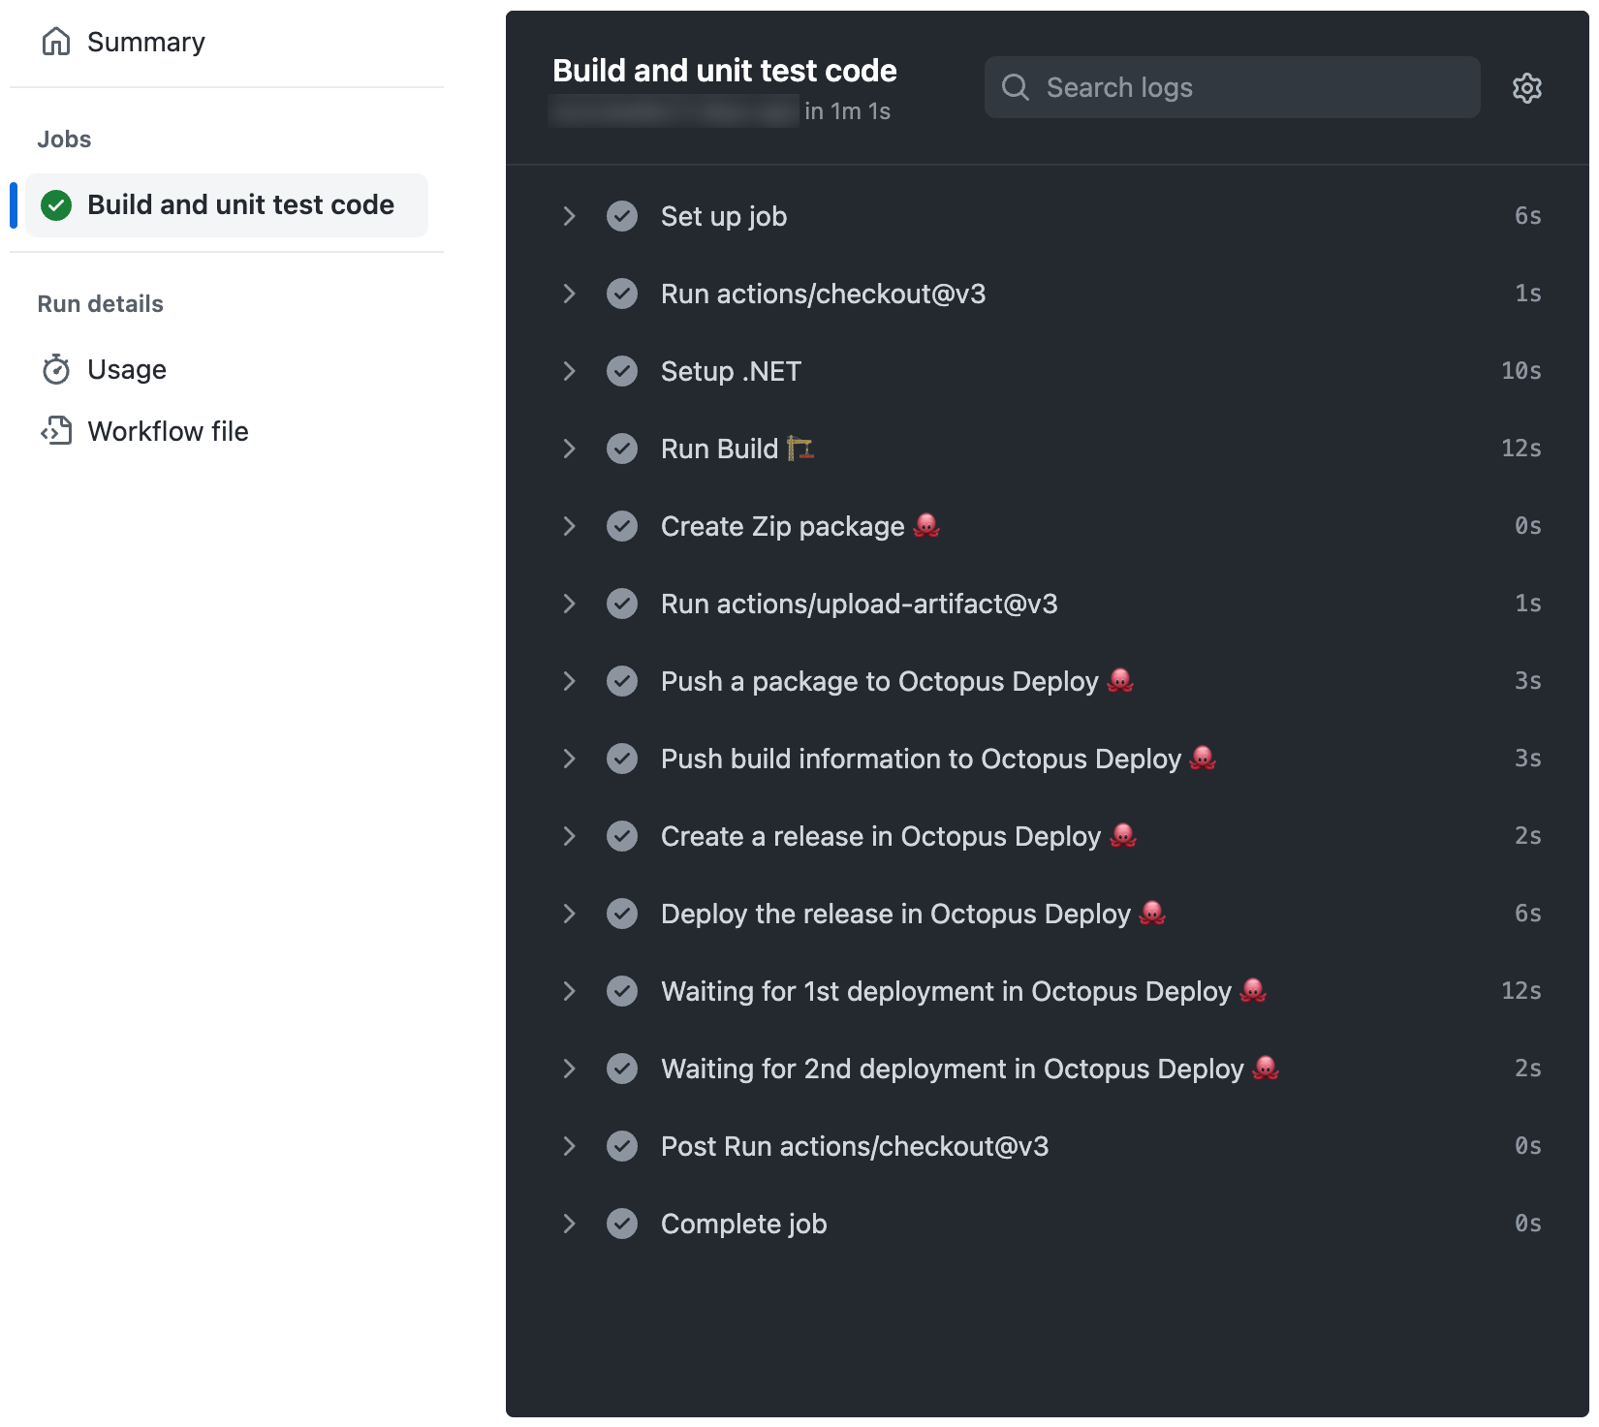1599x1427 pixels.
Task: Click Run actions/upload-artifact@v3 step label
Action: pyautogui.click(x=859, y=604)
